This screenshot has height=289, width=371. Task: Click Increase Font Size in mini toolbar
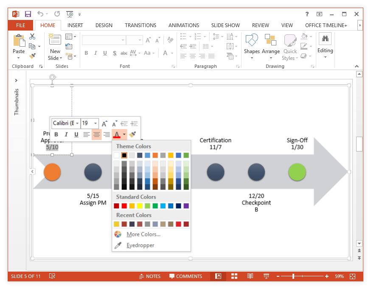(x=104, y=123)
